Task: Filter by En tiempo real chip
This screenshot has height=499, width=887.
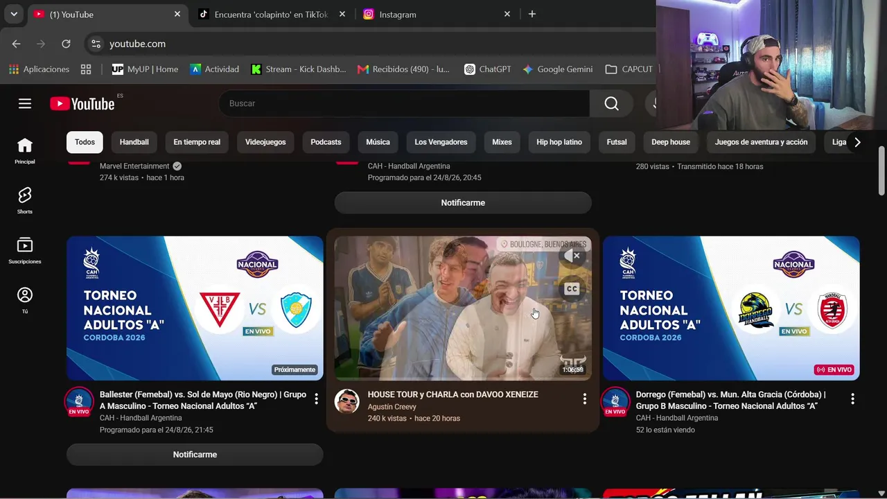Action: (197, 142)
